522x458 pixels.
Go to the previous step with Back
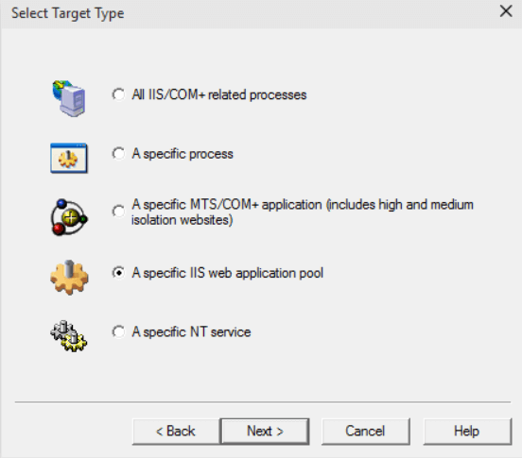pos(176,432)
